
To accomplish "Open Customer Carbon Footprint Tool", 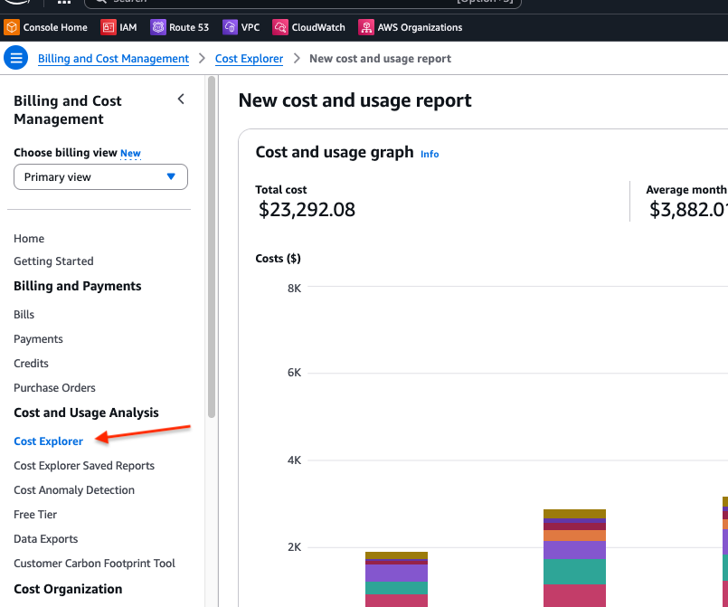I will pos(94,564).
